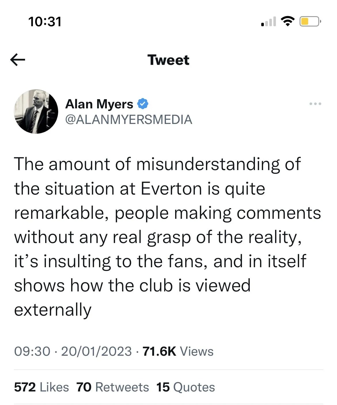Screen dimensions: 337x405
Task: View the 15 Quotes list
Action: (185, 387)
